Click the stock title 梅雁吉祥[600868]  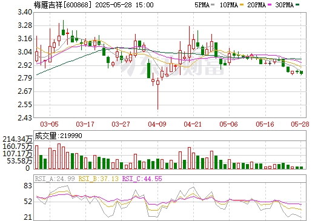tap(62, 5)
